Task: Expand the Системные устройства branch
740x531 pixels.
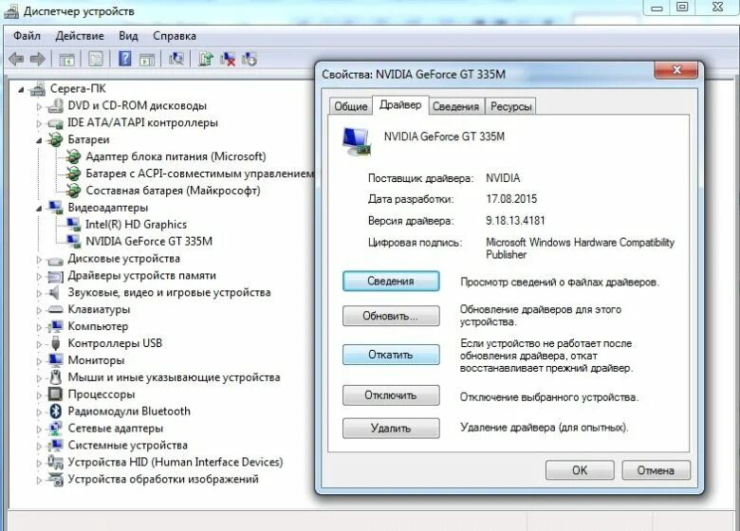Action: tap(39, 446)
